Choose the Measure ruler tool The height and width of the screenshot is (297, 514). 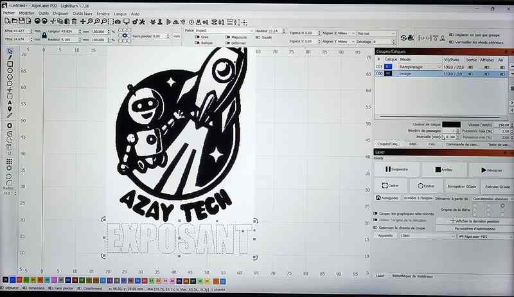[10, 115]
